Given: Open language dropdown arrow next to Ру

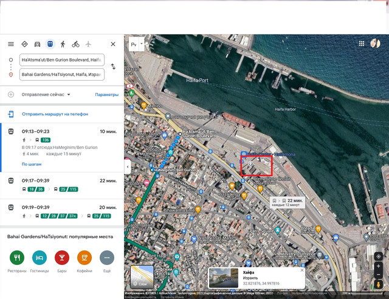Looking at the screenshot, I should point(142,44).
